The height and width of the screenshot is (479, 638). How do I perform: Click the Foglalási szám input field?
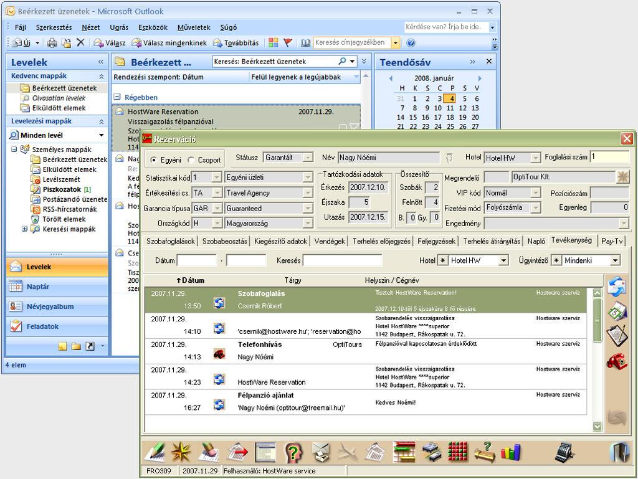(609, 157)
